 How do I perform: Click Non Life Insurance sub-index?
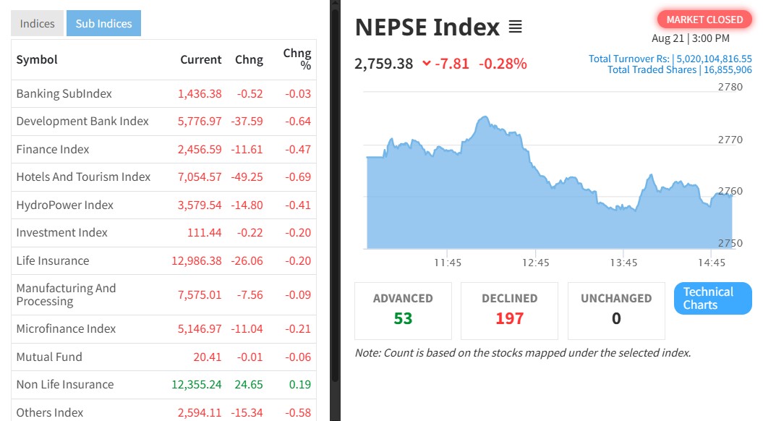click(x=65, y=384)
